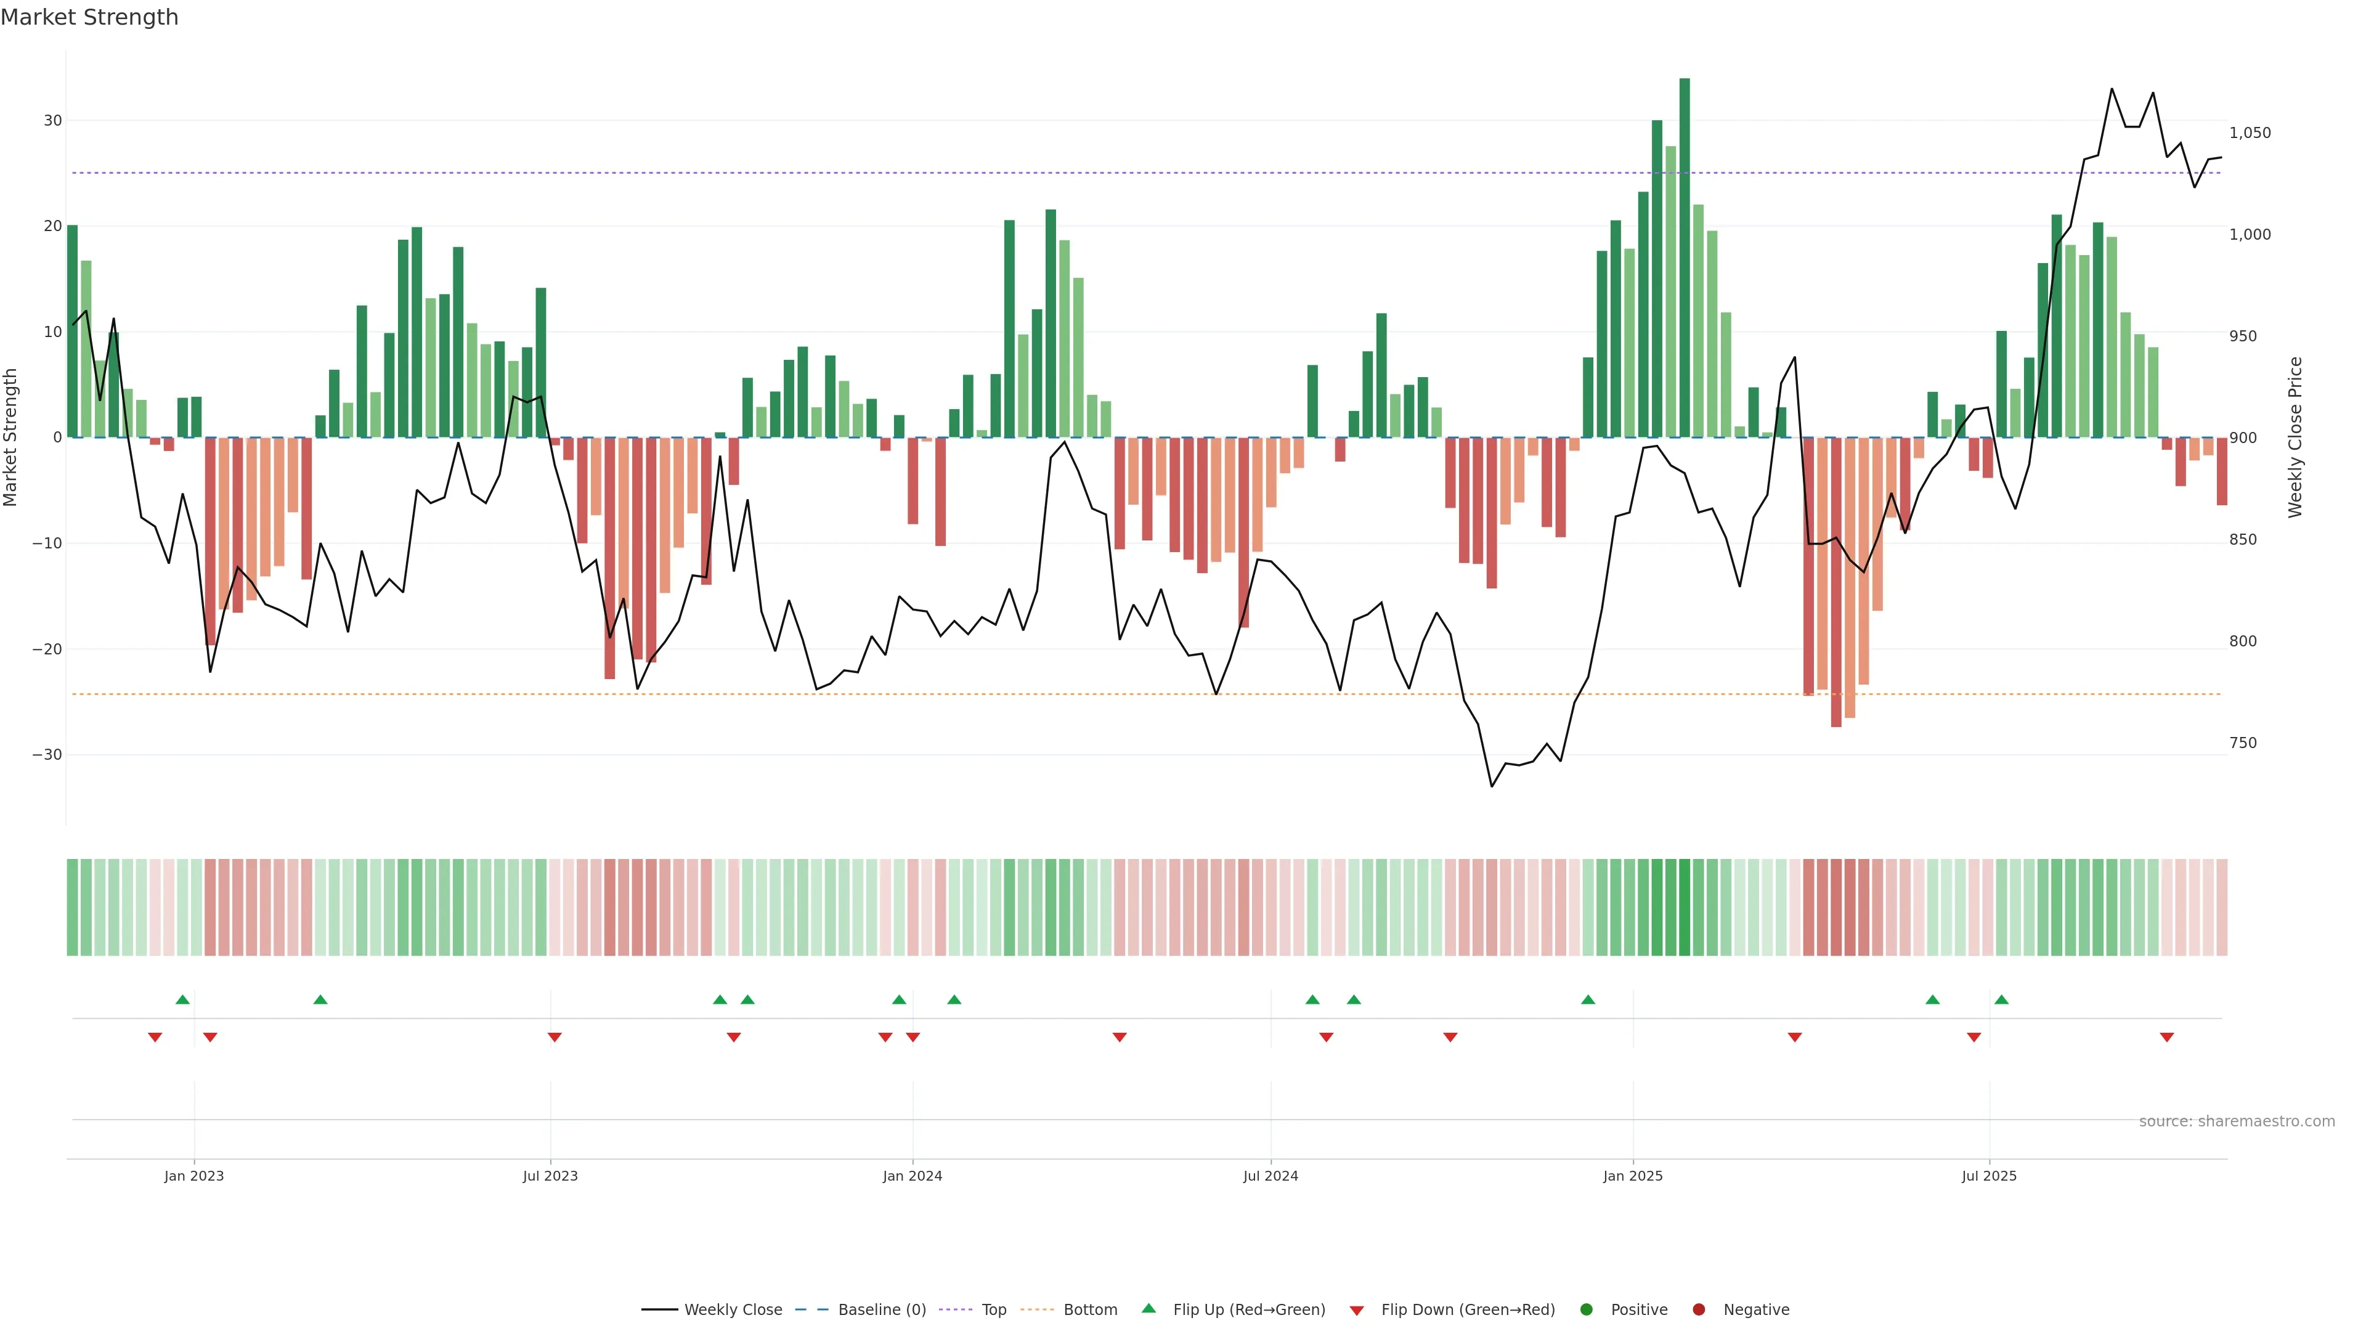
Task: Click the Weekly Close Price axis title
Action: point(2295,438)
